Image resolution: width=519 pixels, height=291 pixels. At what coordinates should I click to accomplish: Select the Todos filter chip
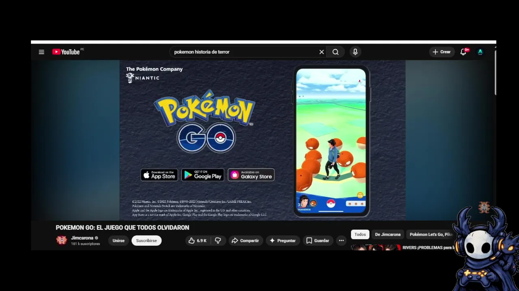click(360, 234)
